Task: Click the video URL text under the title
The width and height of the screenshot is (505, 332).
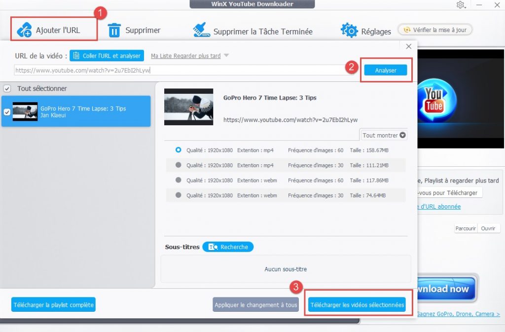Action: click(x=290, y=120)
